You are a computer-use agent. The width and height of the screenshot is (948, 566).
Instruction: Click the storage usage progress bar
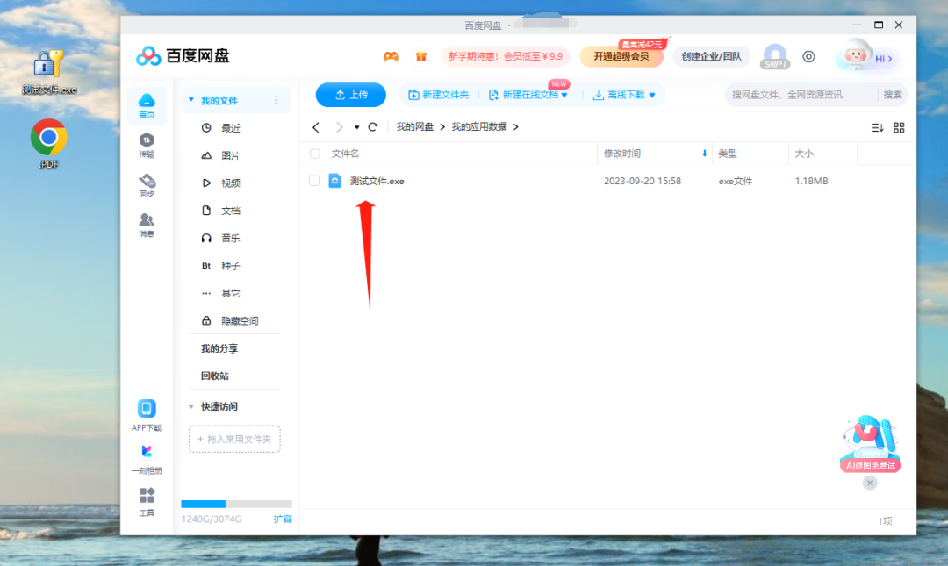pos(236,504)
